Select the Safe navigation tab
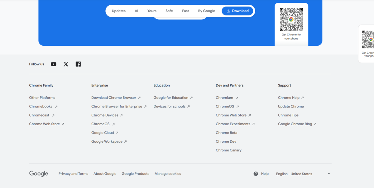The height and width of the screenshot is (188, 374). tap(169, 11)
